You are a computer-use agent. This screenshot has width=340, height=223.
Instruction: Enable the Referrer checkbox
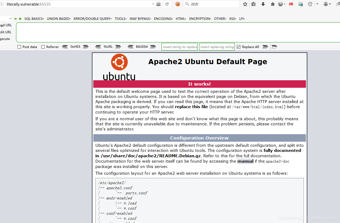click(43, 47)
